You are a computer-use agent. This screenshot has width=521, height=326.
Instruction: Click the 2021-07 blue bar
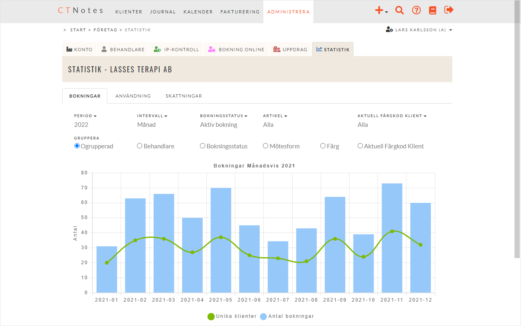(278, 267)
